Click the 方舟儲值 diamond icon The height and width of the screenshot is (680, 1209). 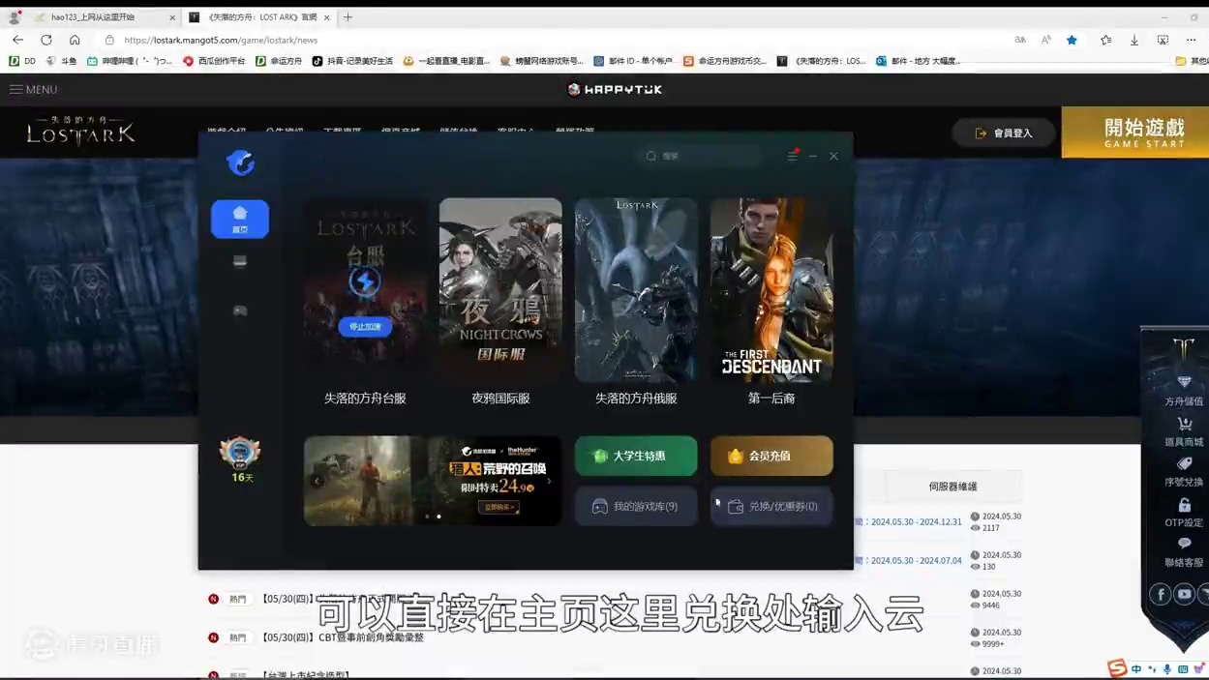1184,383
